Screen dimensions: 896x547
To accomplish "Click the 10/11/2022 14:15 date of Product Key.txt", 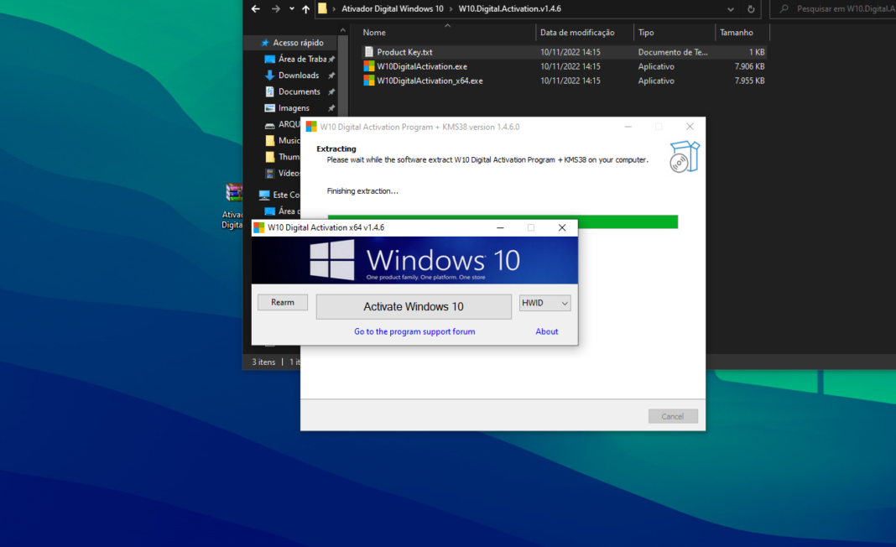I will pos(570,52).
